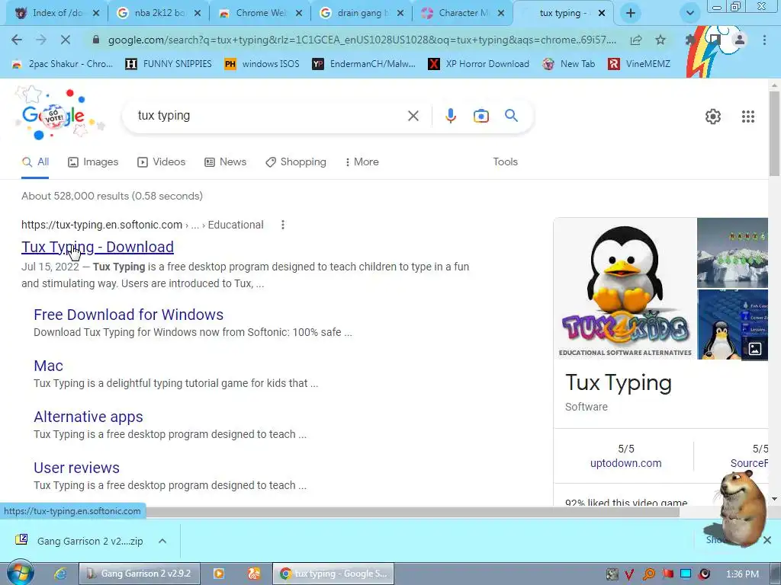Open Free Download for Windows sublink
The height and width of the screenshot is (585, 781).
point(128,315)
